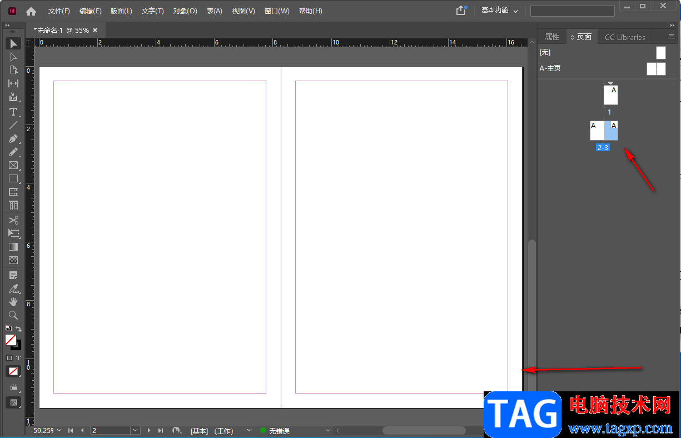
Task: Open the 版面(L) menu
Action: point(121,11)
